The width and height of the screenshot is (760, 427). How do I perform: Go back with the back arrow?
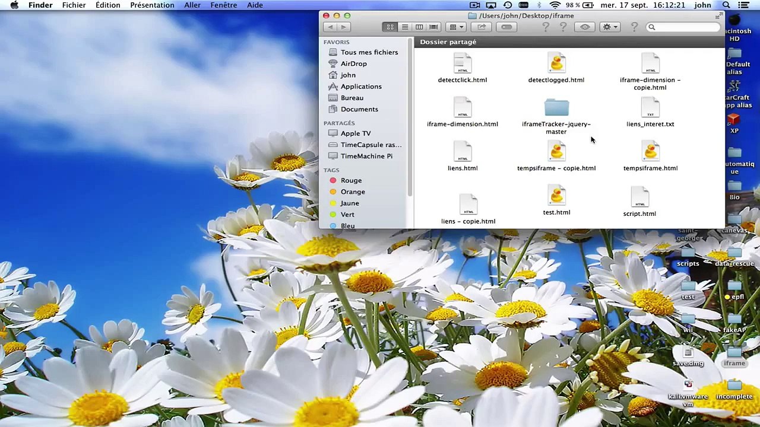click(x=330, y=27)
